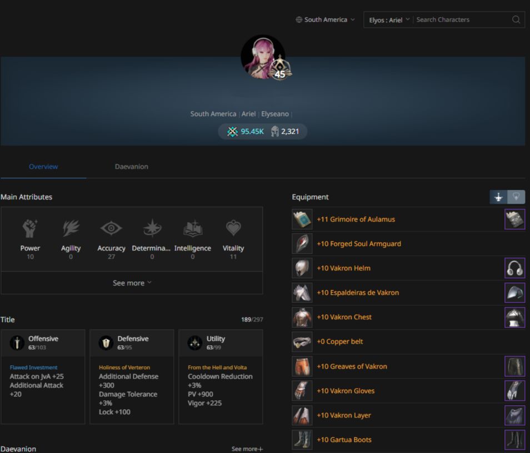
Task: Click the Holiness of Verteron title
Action: coord(124,368)
